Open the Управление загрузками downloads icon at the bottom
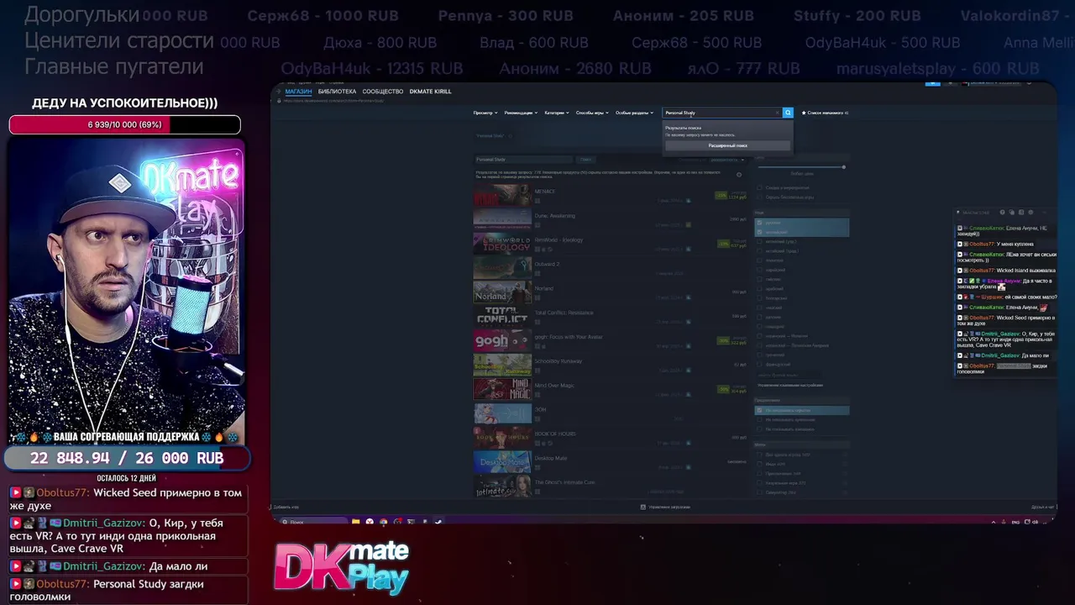Screen dimensions: 1075x605 [642, 507]
